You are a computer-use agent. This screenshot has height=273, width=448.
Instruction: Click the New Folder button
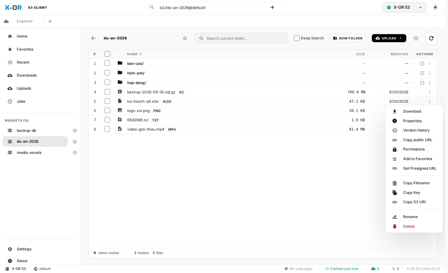[x=348, y=38]
